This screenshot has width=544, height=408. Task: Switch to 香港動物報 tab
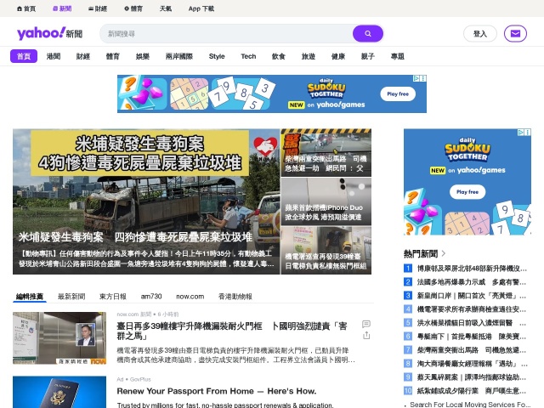[235, 297]
